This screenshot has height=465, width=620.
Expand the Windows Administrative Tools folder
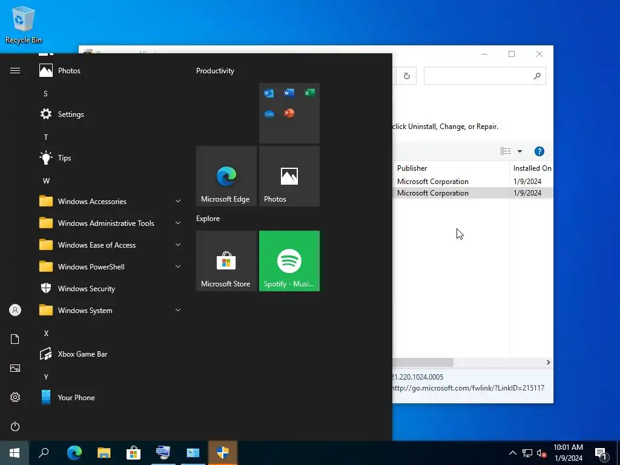(178, 223)
